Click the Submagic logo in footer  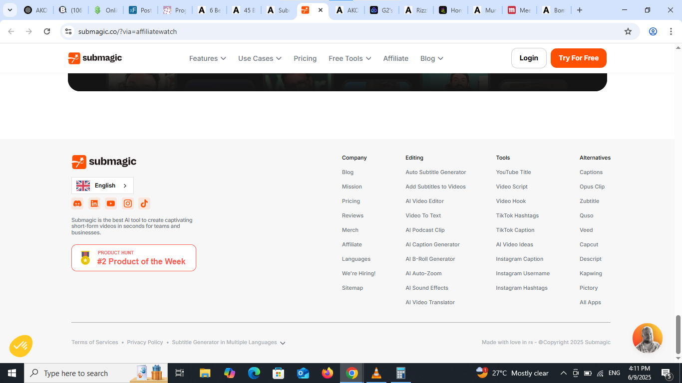[x=104, y=162]
